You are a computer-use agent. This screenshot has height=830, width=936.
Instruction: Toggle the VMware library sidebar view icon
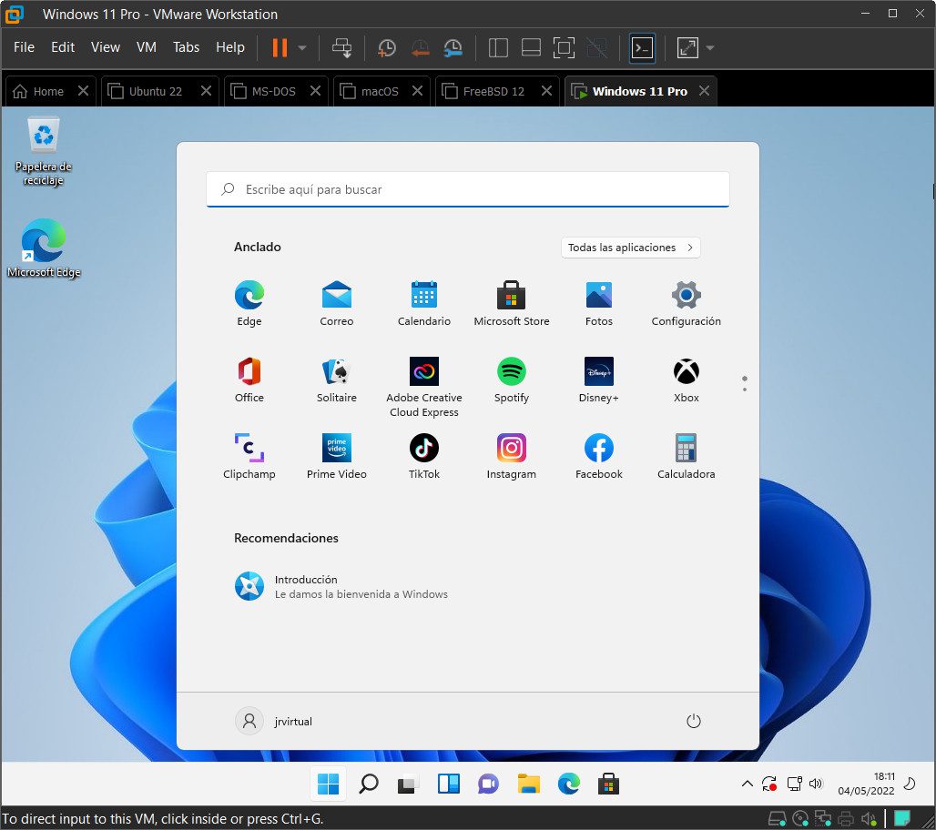[x=498, y=47]
